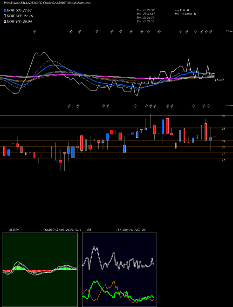Click the 'Avg V: 0 M' volume text
The width and height of the screenshot is (233, 307).
(x=182, y=10)
